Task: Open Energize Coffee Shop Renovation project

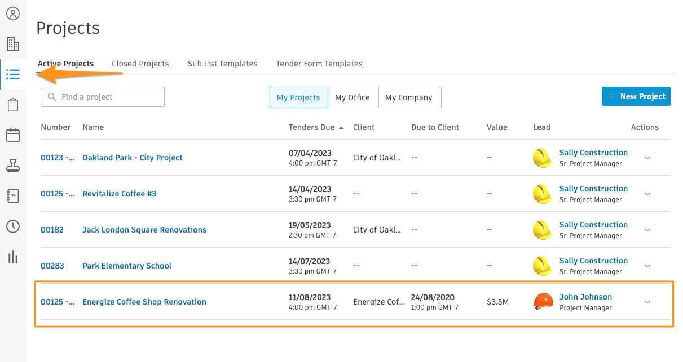Action: pyautogui.click(x=144, y=302)
